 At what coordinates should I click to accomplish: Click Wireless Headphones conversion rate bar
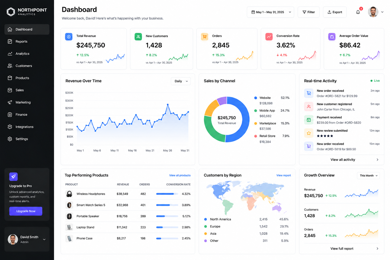[167, 194]
